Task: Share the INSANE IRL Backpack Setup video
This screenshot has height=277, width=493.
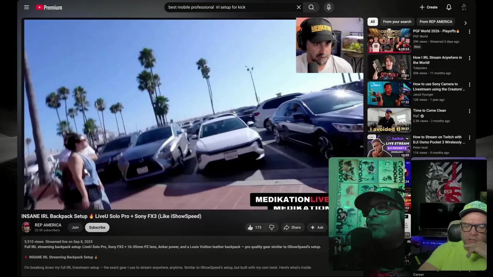Action: (x=292, y=227)
